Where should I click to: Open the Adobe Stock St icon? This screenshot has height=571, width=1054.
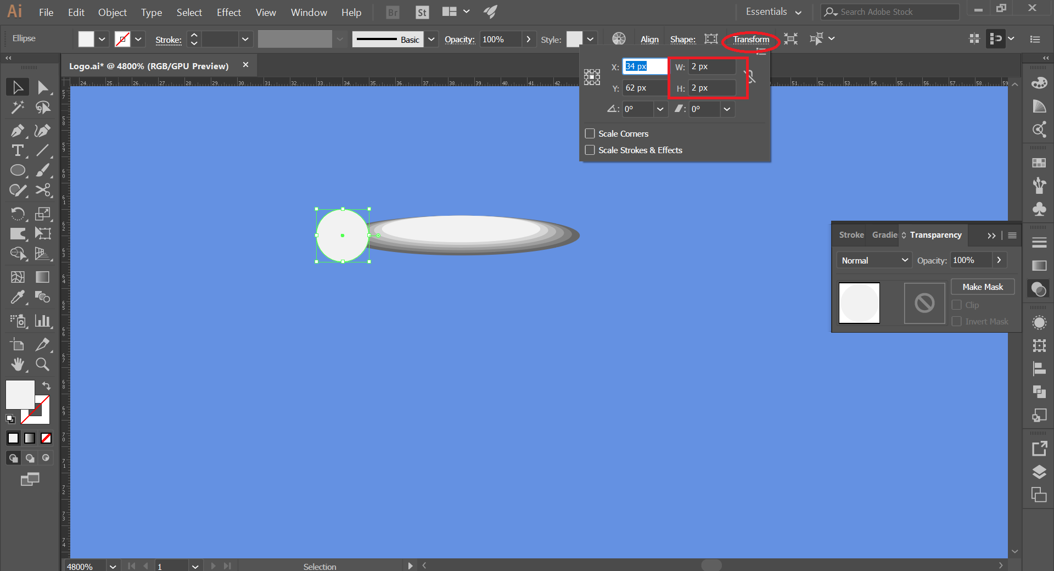pos(422,12)
